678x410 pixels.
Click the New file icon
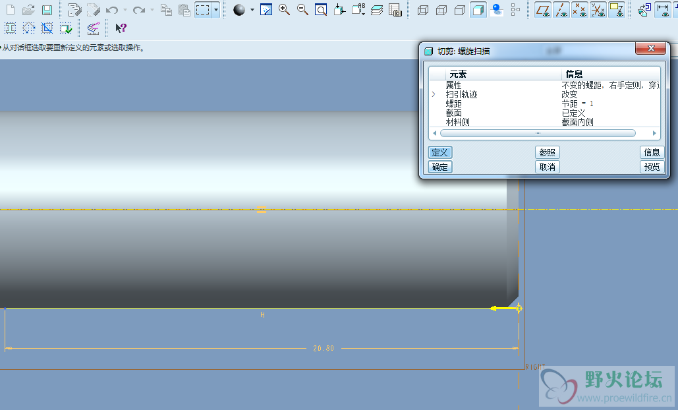pos(11,9)
